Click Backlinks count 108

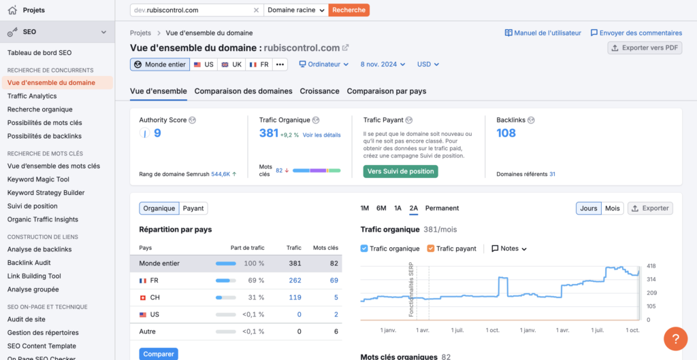tap(506, 133)
